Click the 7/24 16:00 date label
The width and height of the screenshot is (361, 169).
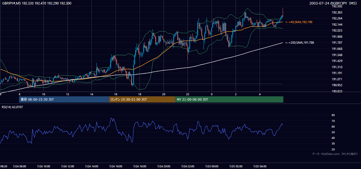click(116, 166)
